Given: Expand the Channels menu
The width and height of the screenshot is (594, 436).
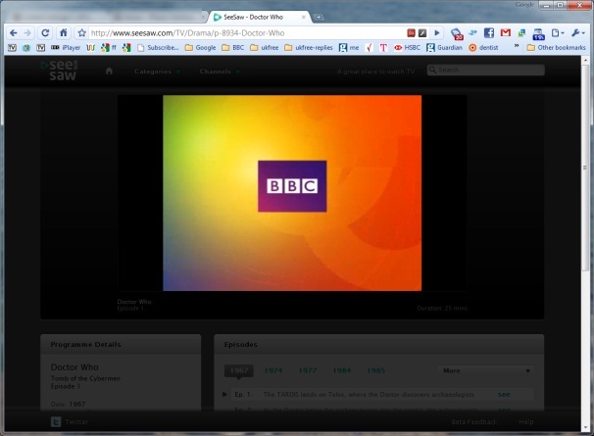Looking at the screenshot, I should [x=220, y=72].
